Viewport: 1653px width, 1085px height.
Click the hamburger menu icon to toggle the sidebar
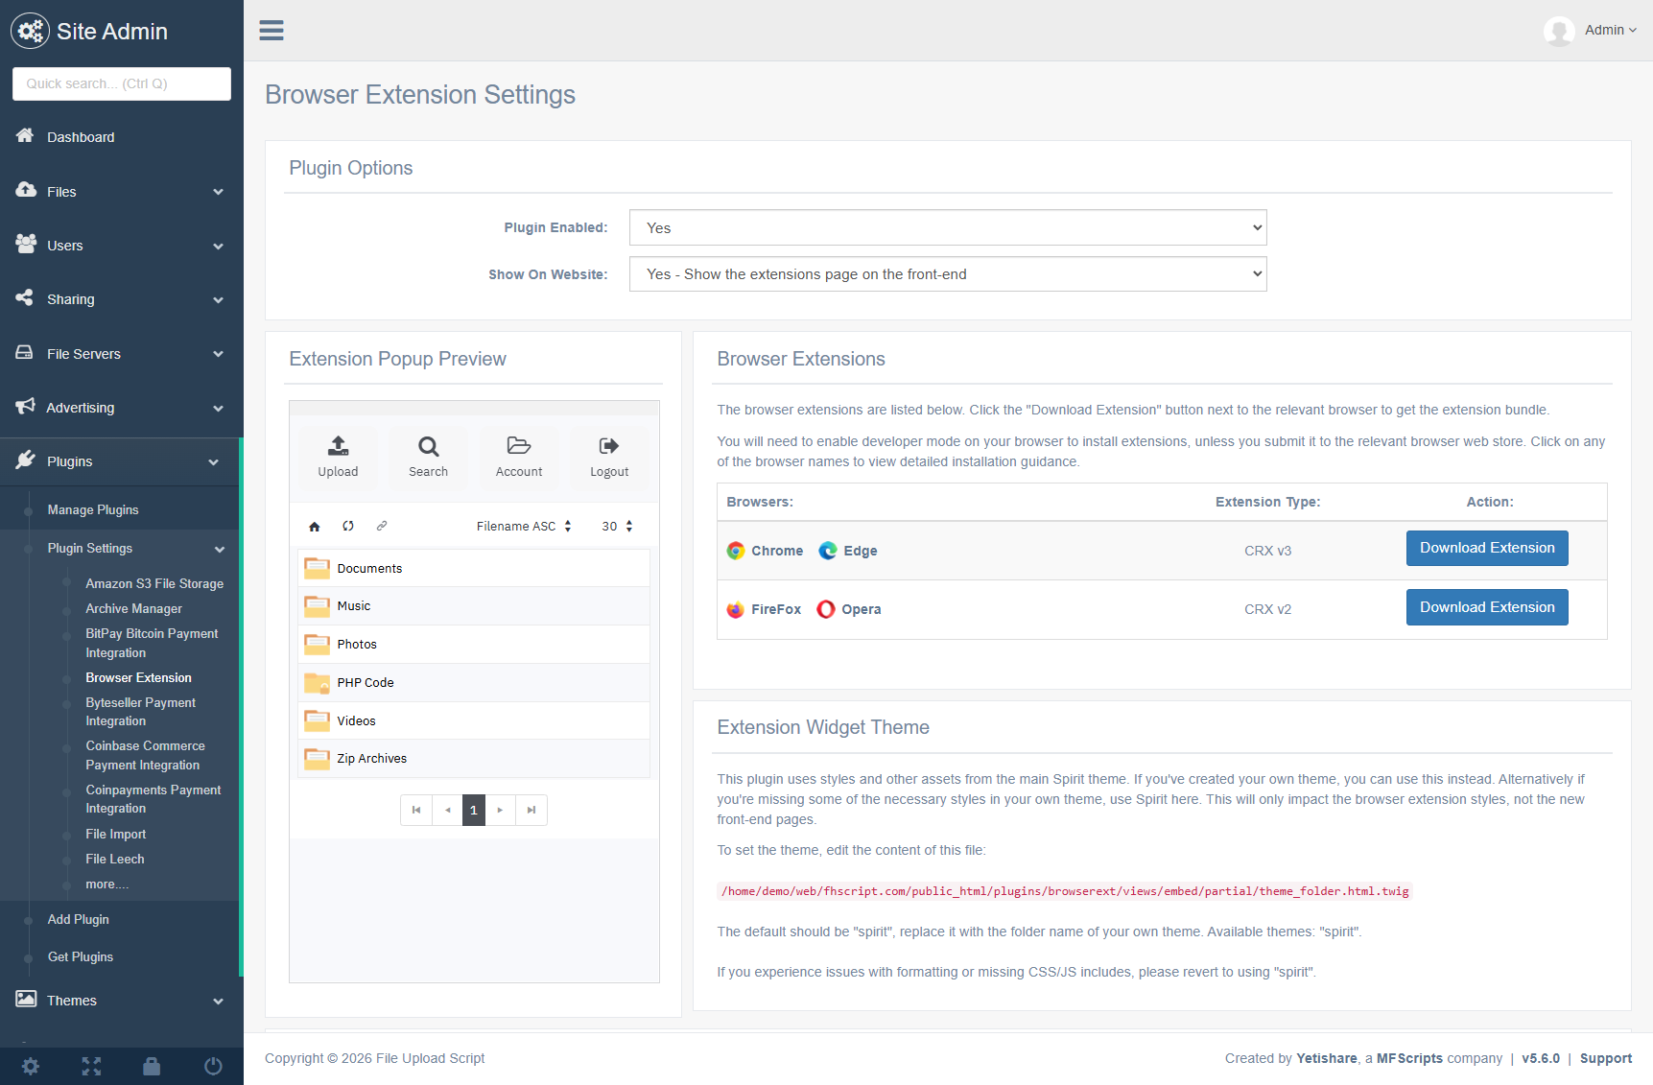272,31
